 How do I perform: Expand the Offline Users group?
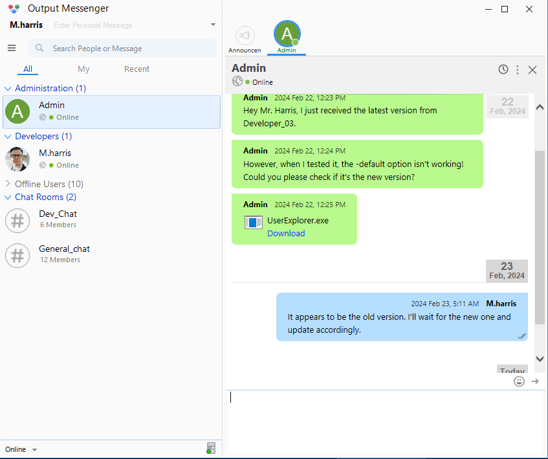(8, 184)
